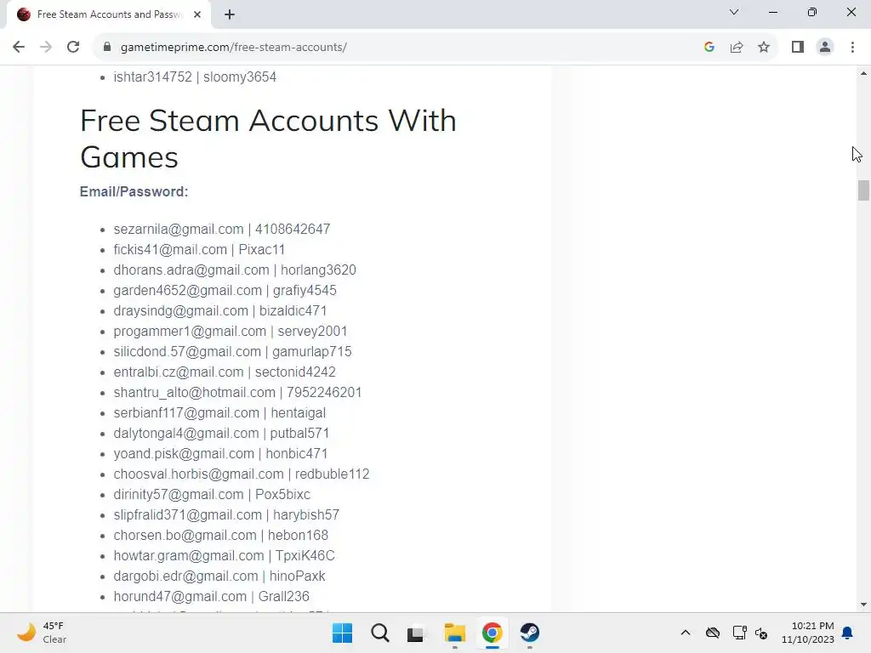The image size is (871, 653).
Task: Click the silicdond.57@gmail.com entry
Action: point(232,351)
